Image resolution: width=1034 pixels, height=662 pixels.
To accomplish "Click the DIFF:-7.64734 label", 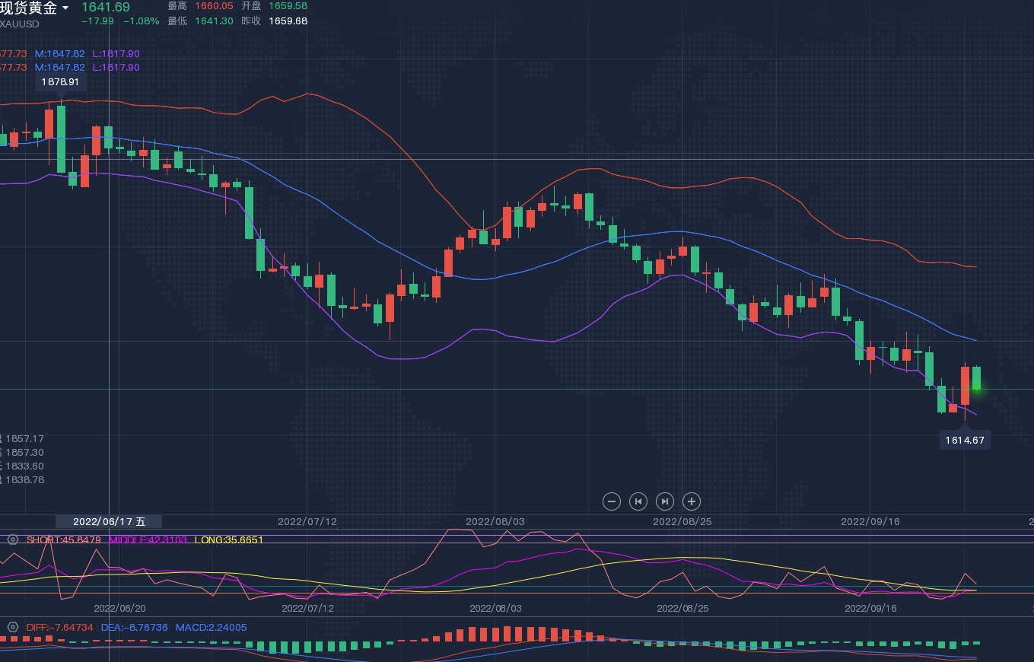I will click(x=60, y=627).
